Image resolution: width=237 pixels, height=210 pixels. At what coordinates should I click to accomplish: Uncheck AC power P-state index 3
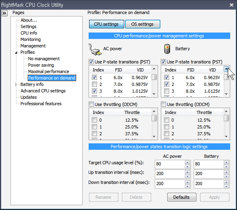point(95,91)
